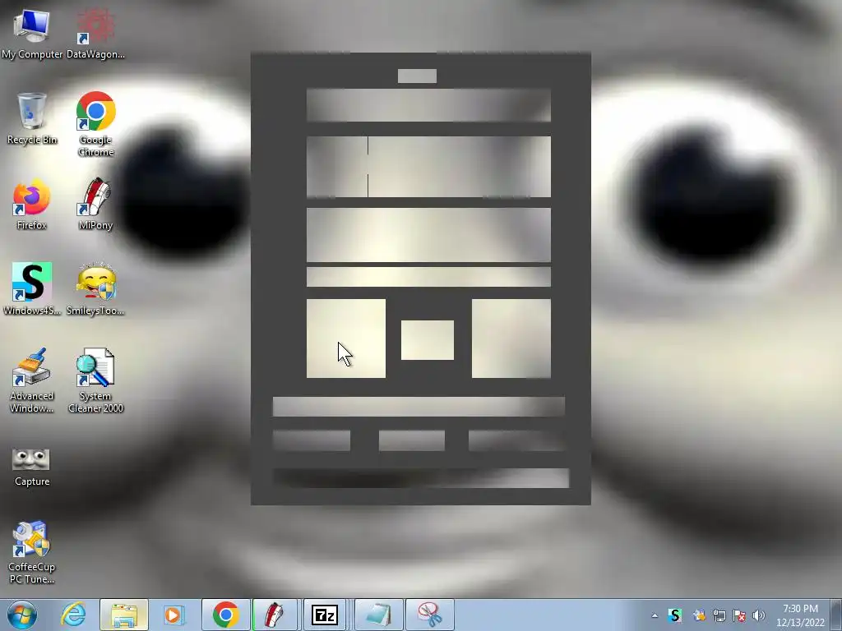This screenshot has width=842, height=631.
Task: Switch to Notepad in the taskbar
Action: [378, 615]
